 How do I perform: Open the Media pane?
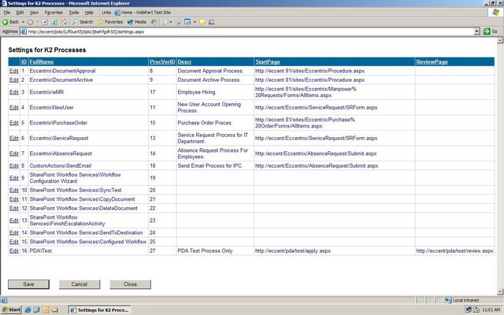point(137,22)
